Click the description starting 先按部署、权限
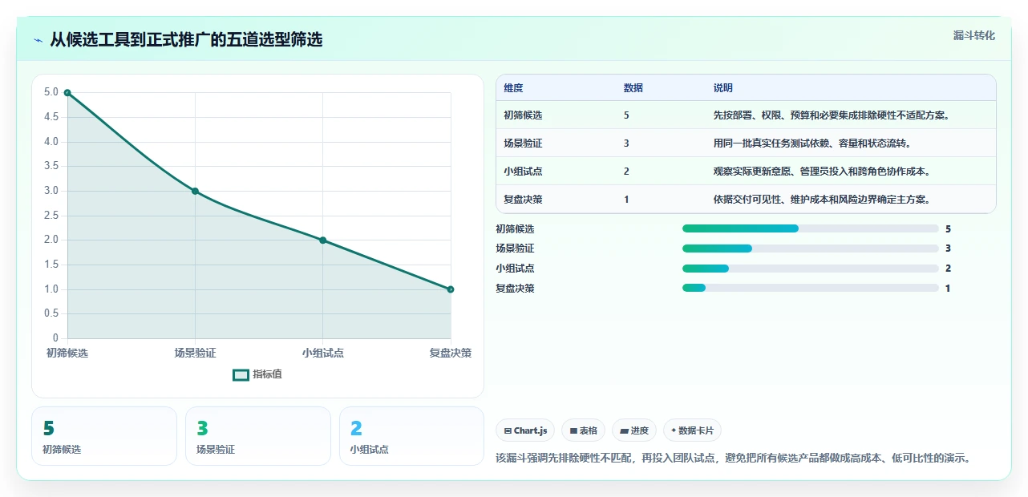1028x497 pixels. click(832, 115)
